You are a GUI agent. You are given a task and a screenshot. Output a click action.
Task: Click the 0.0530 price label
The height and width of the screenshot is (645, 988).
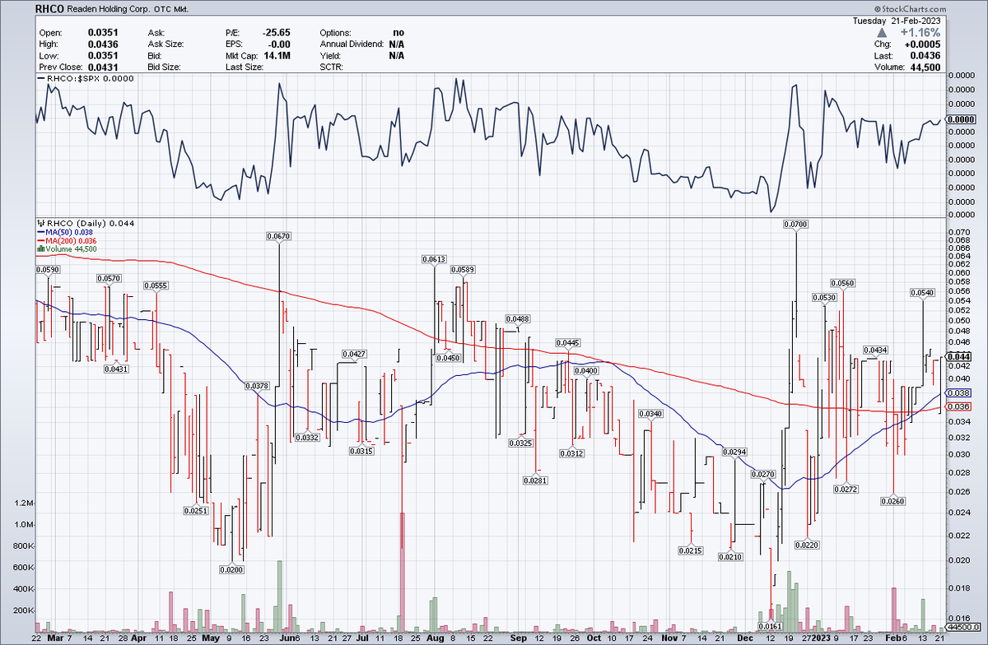(x=823, y=297)
